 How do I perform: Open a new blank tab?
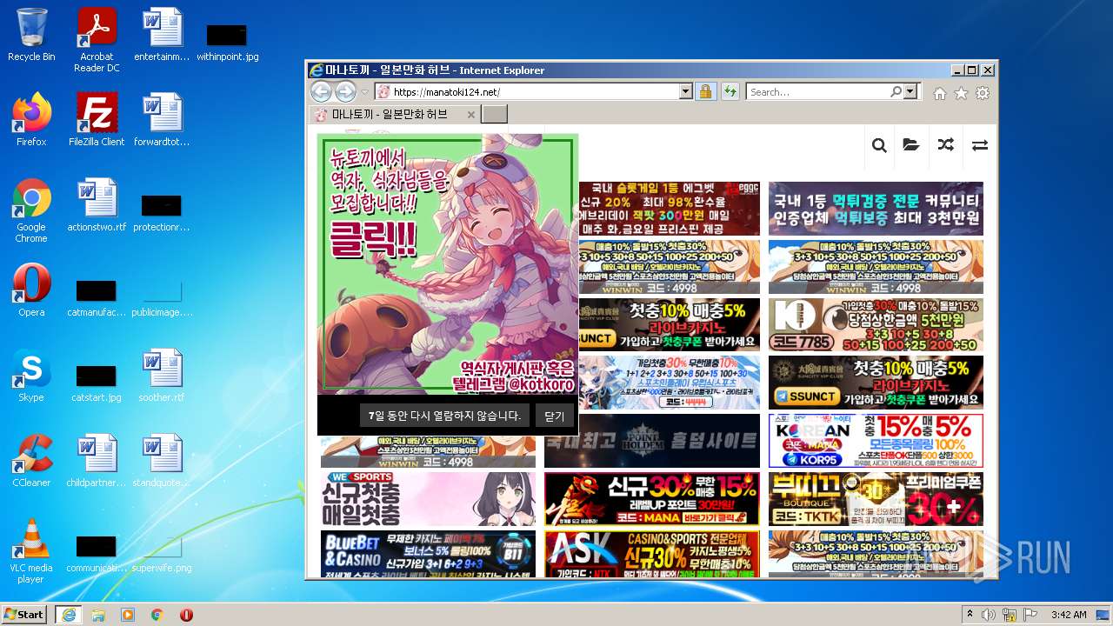coord(494,114)
